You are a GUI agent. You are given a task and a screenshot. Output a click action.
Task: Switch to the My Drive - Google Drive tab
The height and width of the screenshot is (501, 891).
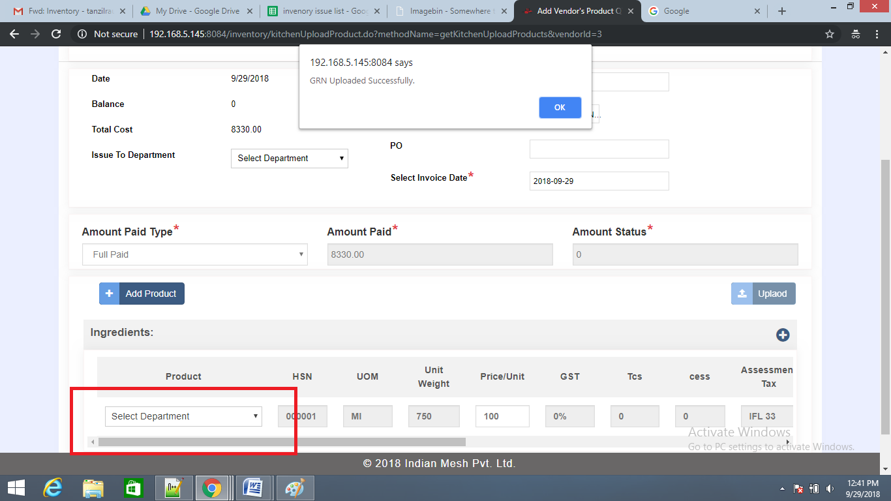[x=196, y=11]
